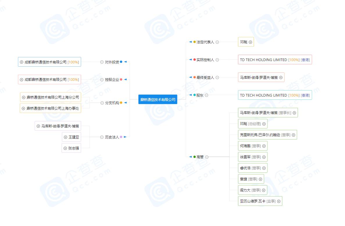Toggle the green dot beside 高管
The height and width of the screenshot is (226, 345).
point(195,157)
